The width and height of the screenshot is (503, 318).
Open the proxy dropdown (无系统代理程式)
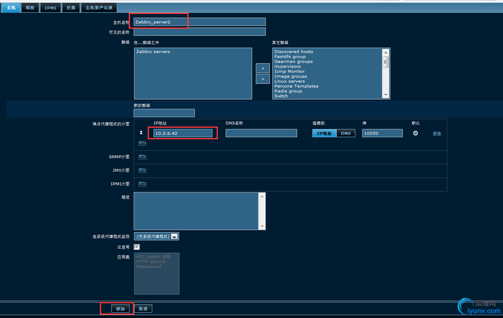pyautogui.click(x=157, y=236)
